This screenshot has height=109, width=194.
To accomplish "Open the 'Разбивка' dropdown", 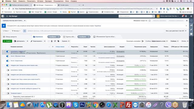I will click(174, 41).
